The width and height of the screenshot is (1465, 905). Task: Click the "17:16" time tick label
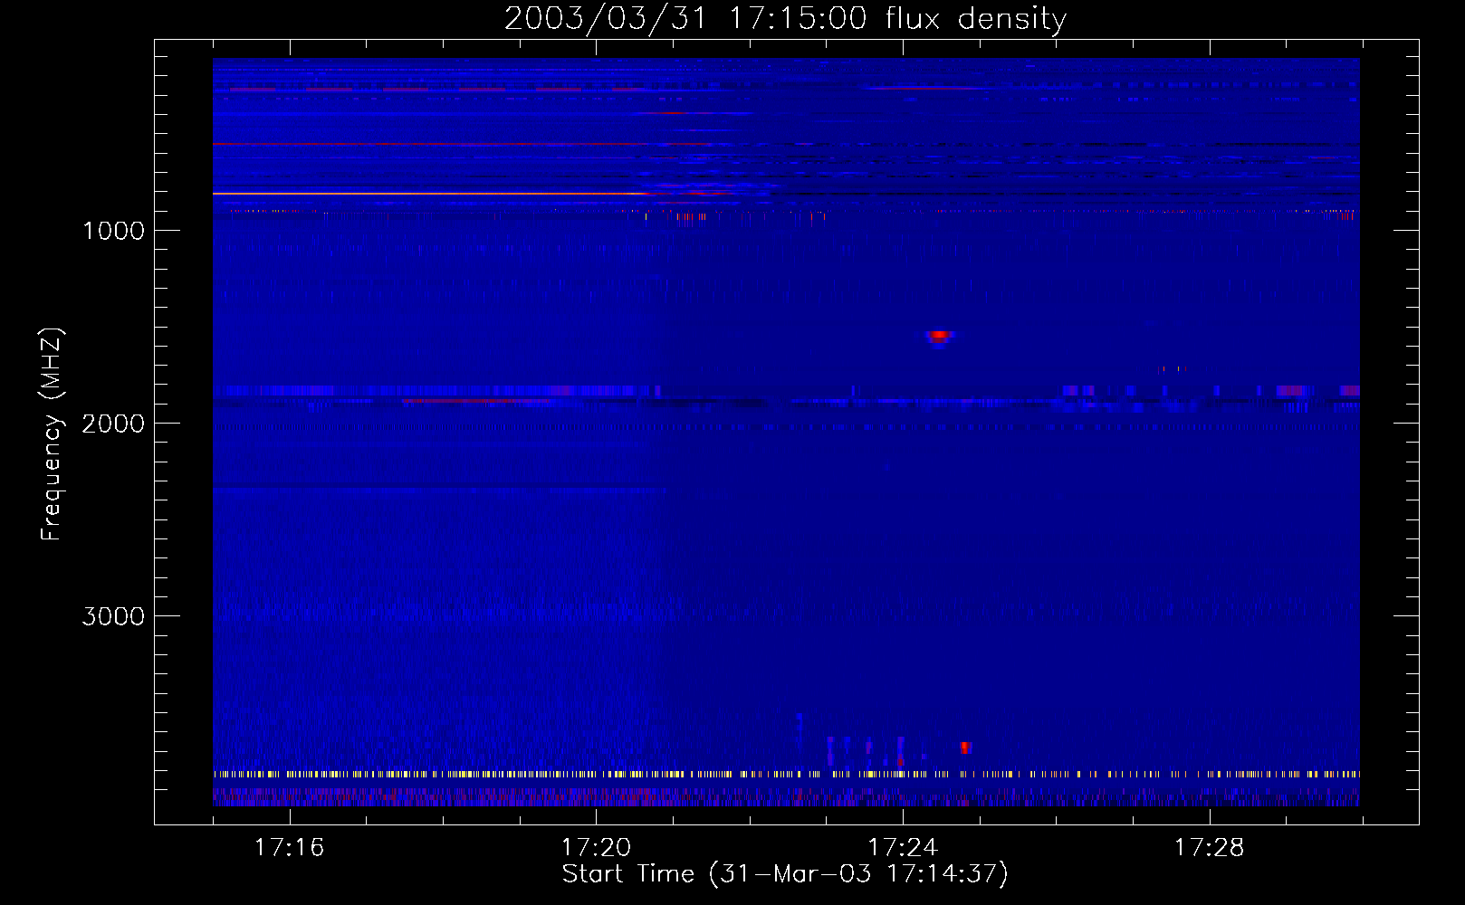(x=289, y=847)
